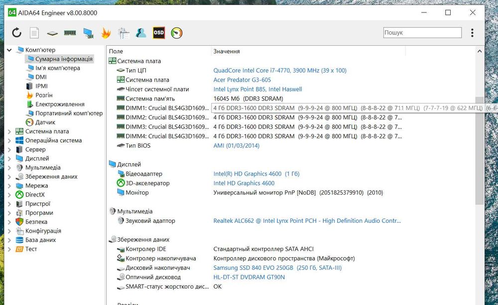Open the checklist report toolbar icon
This screenshot has height=305, width=498.
coord(124,33)
